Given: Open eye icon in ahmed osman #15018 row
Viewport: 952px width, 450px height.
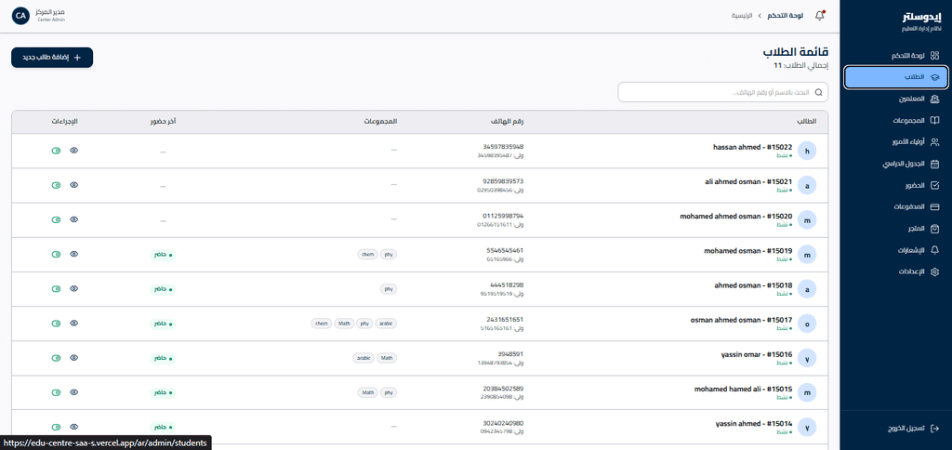Looking at the screenshot, I should pos(74,289).
